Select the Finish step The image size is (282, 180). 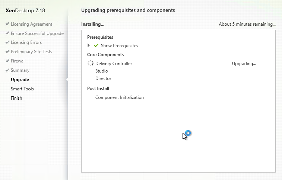pos(16,98)
